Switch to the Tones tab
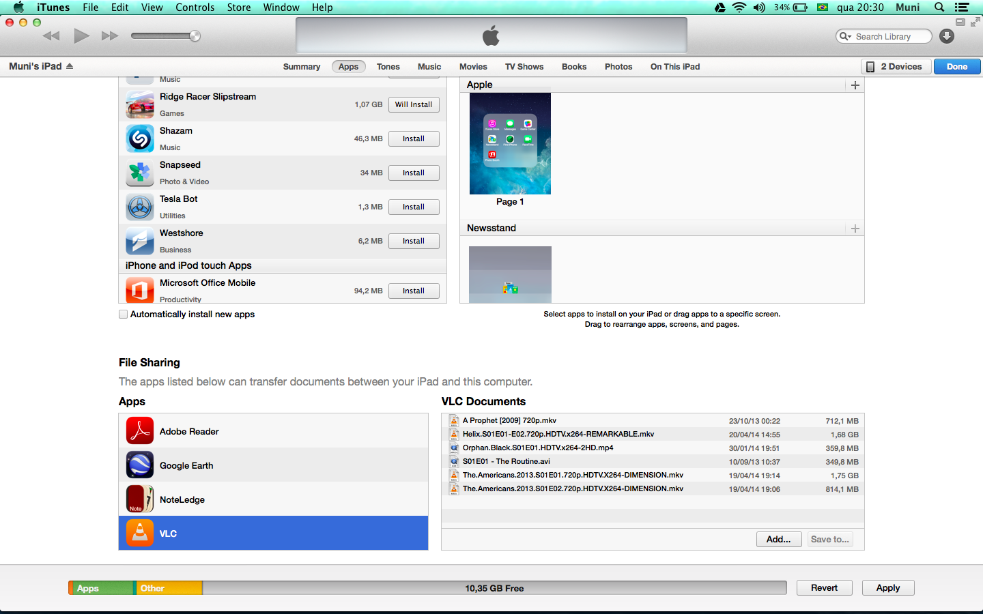Viewport: 983px width, 614px height. tap(388, 67)
